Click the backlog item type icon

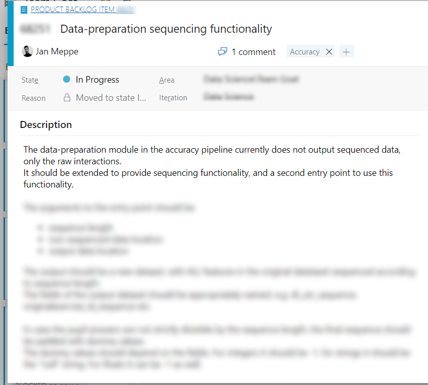[x=24, y=10]
